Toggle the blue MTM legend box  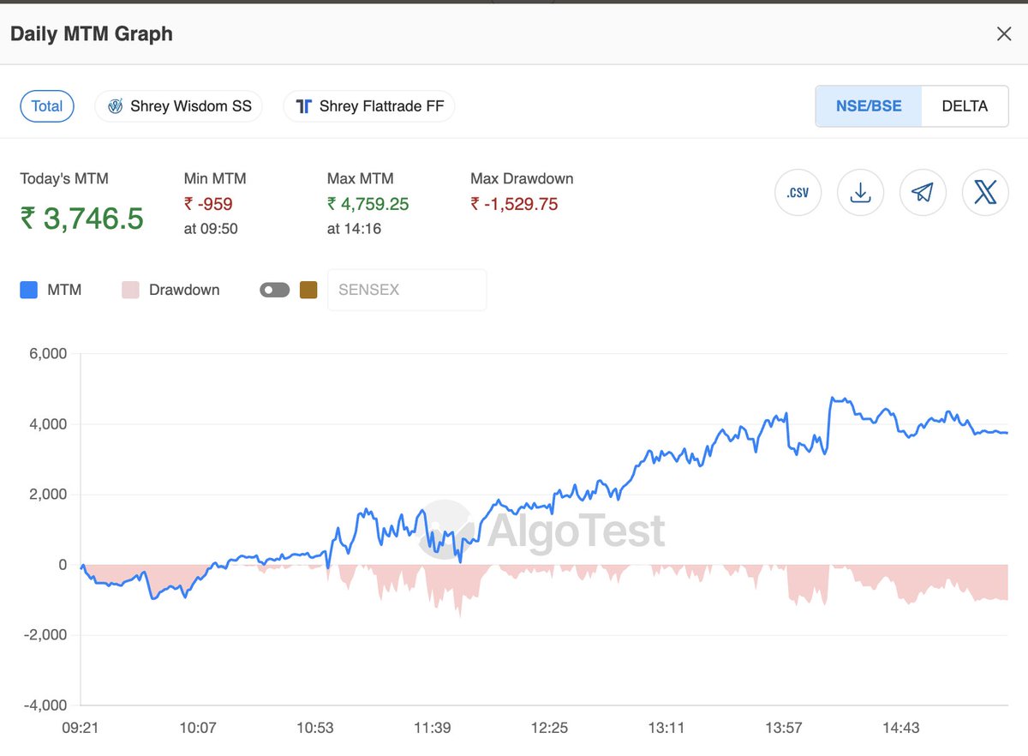[29, 290]
